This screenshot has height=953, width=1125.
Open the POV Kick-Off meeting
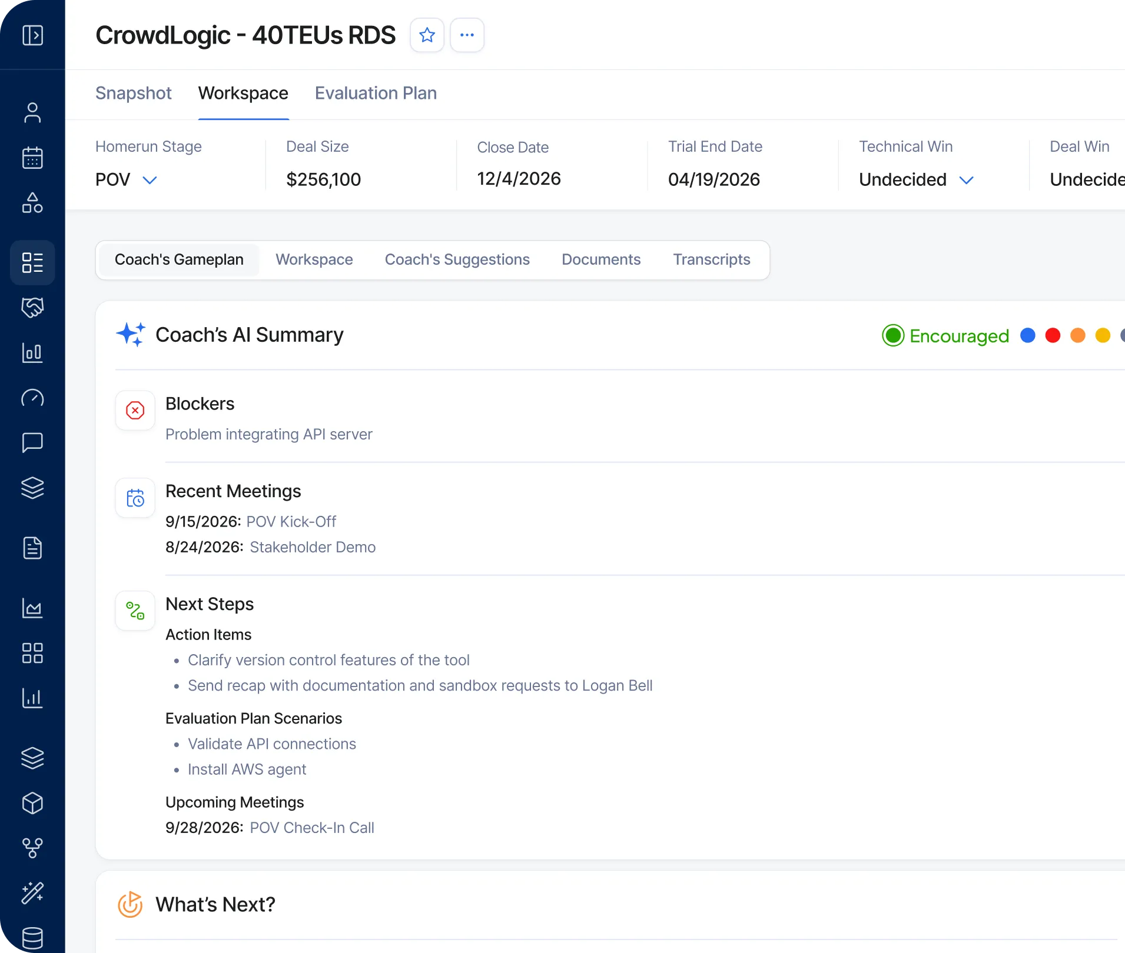click(291, 521)
